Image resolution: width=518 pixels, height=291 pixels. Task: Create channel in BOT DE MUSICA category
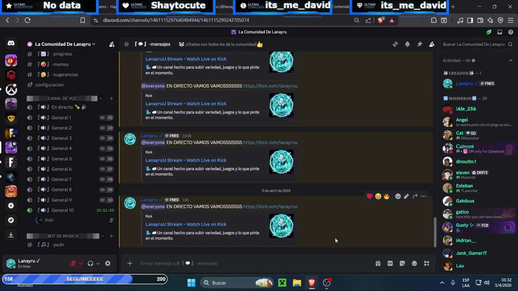(x=111, y=236)
